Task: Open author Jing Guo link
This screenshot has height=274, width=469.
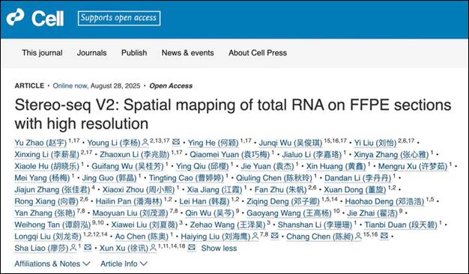Action: (109, 177)
